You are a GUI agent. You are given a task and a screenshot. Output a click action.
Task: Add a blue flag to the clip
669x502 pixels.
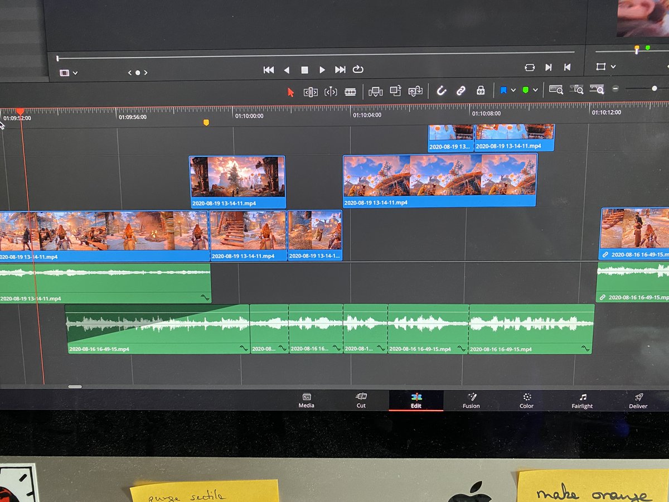(503, 90)
